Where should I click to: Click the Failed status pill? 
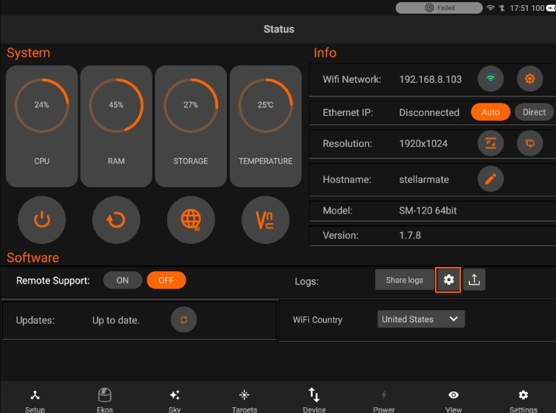click(x=439, y=8)
